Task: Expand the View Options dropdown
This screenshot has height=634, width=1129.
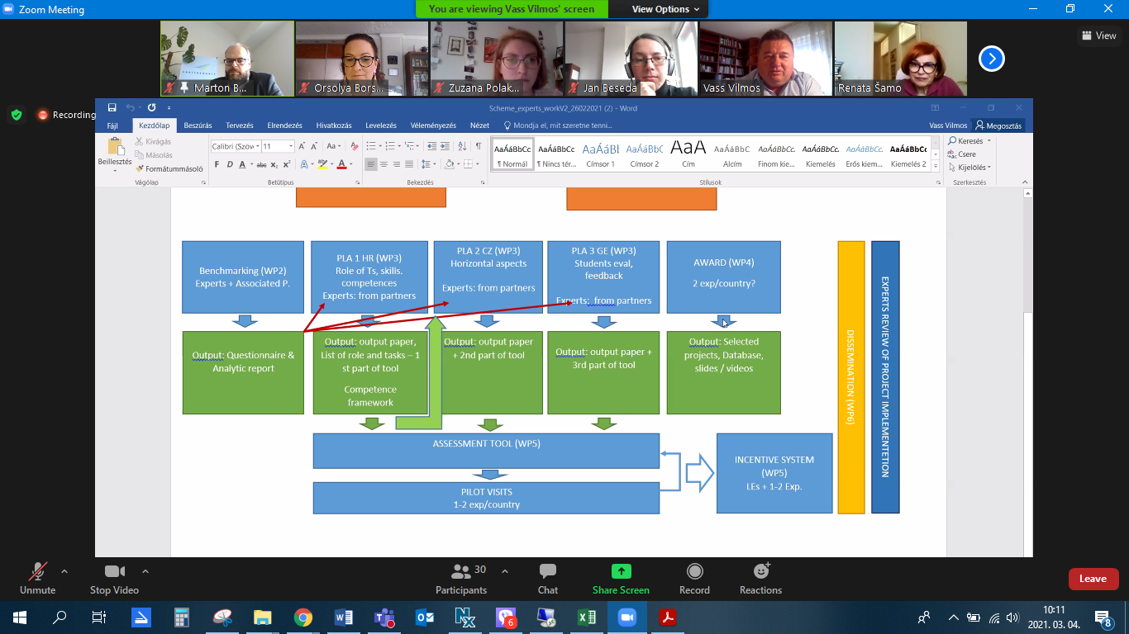Action: pos(665,9)
